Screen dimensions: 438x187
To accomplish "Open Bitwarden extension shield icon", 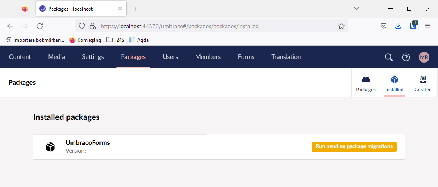I will click(413, 25).
